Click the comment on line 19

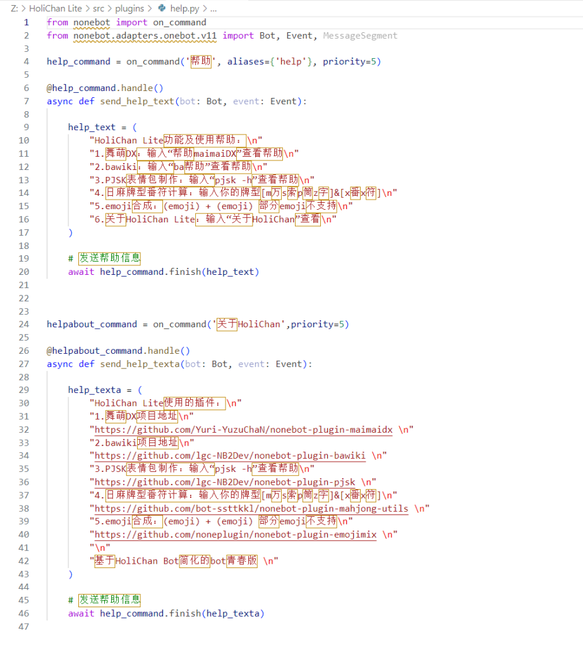click(x=104, y=258)
